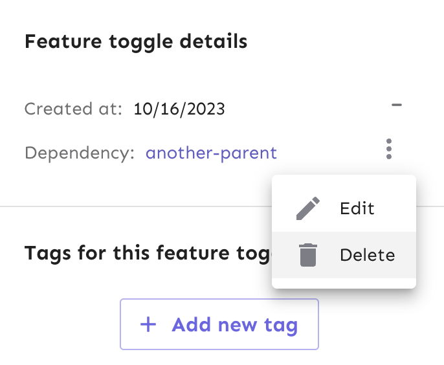Click the blank strip above Edit in popup

(x=344, y=180)
